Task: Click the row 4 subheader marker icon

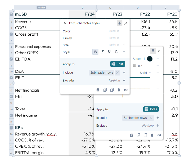Action: 11,34
